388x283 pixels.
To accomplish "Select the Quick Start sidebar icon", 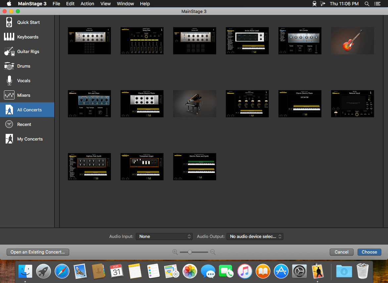I will pos(9,23).
